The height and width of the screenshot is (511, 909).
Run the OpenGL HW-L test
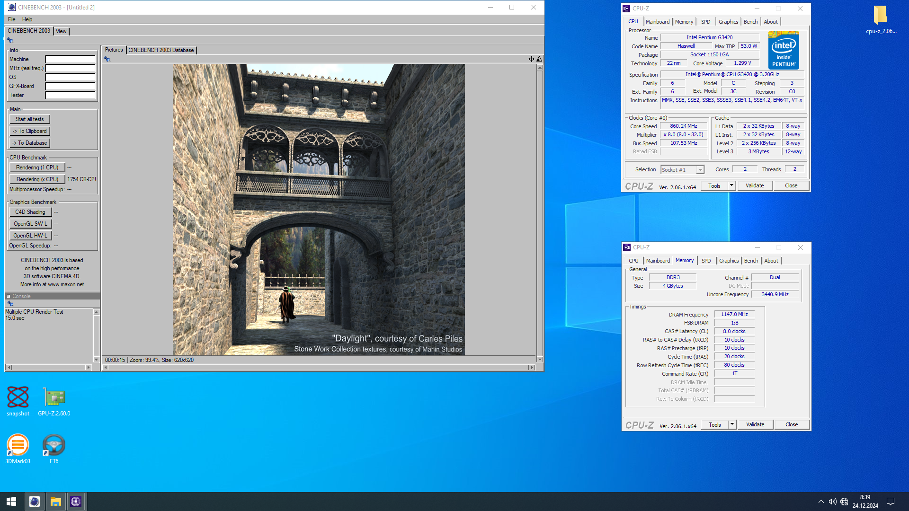30,236
